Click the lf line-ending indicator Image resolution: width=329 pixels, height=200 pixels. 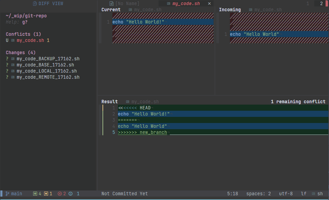pyautogui.click(x=304, y=194)
